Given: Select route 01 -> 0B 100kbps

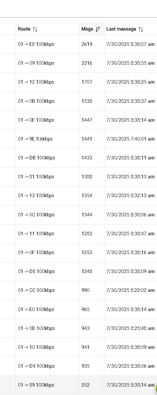Looking at the screenshot, I should click(36, 101).
